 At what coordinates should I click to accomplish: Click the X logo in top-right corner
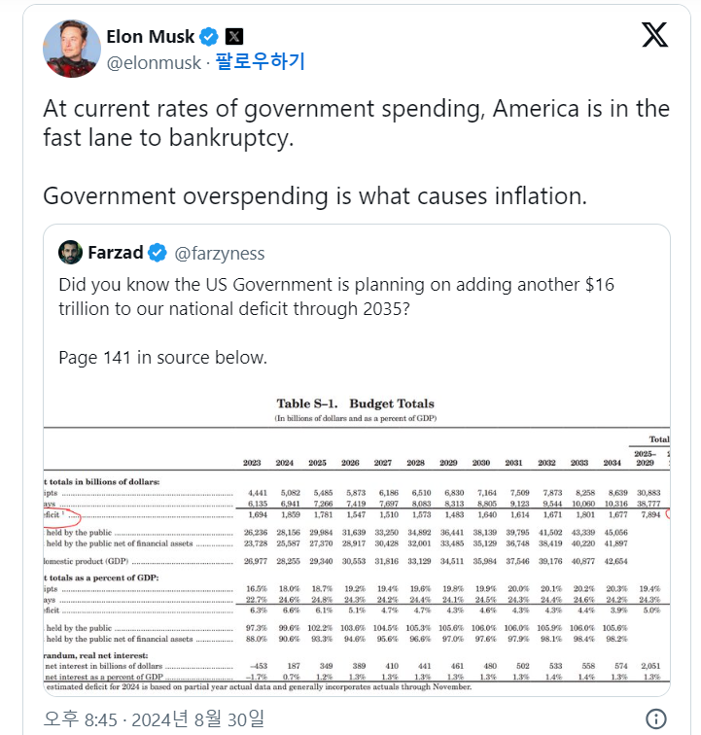655,35
